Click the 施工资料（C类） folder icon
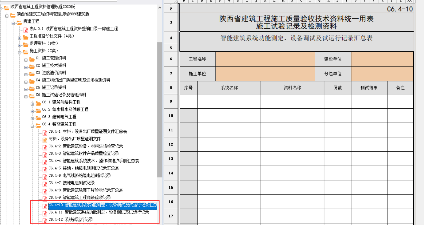424x225 pixels. coord(26,52)
